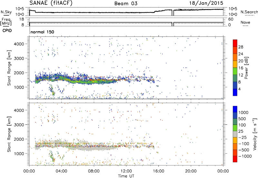Click the 500 label on Velocity colorbar

tap(242, 119)
